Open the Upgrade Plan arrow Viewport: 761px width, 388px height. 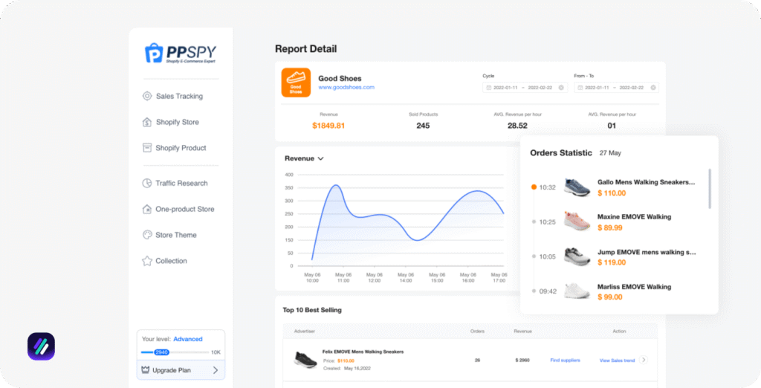tap(216, 369)
